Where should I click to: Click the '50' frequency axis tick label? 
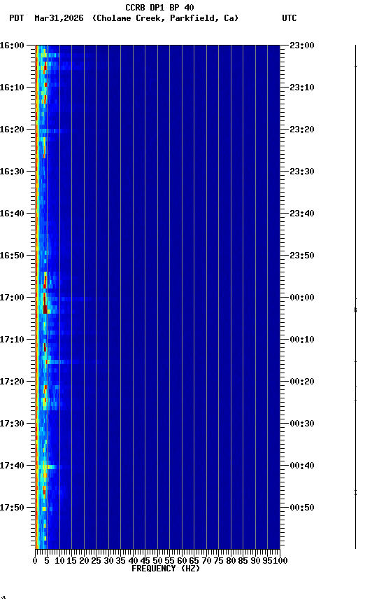pos(157,562)
